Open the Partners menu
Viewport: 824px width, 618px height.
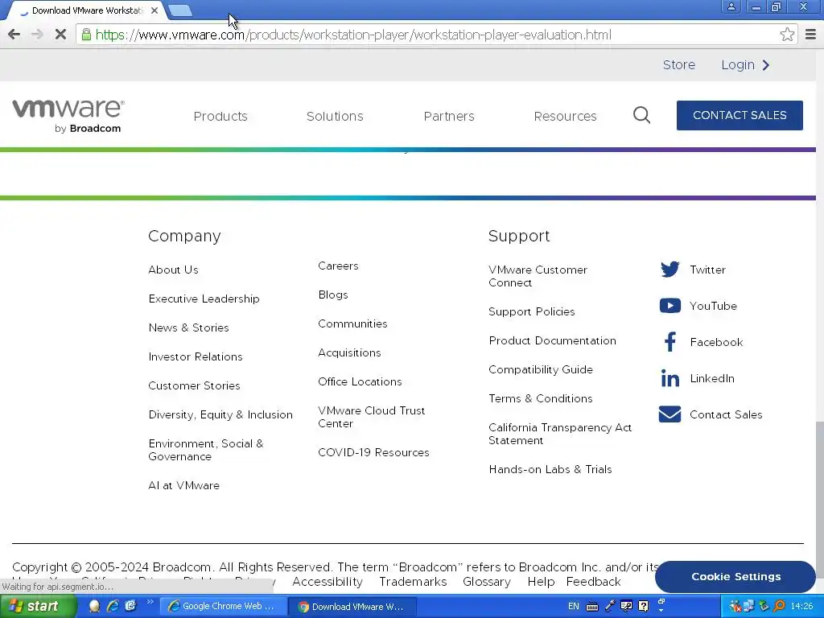click(449, 116)
